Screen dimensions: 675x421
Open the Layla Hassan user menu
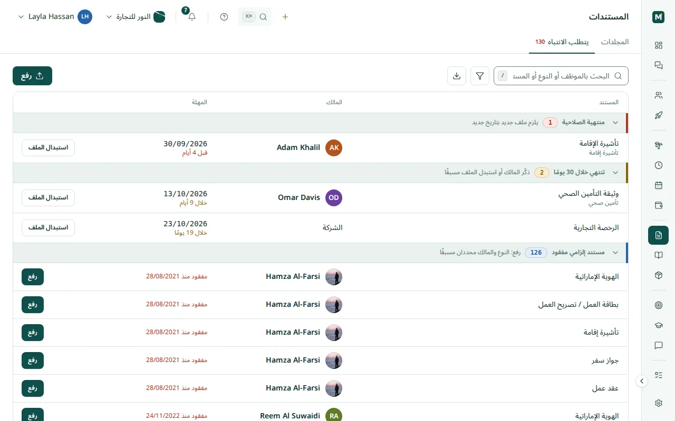(55, 17)
